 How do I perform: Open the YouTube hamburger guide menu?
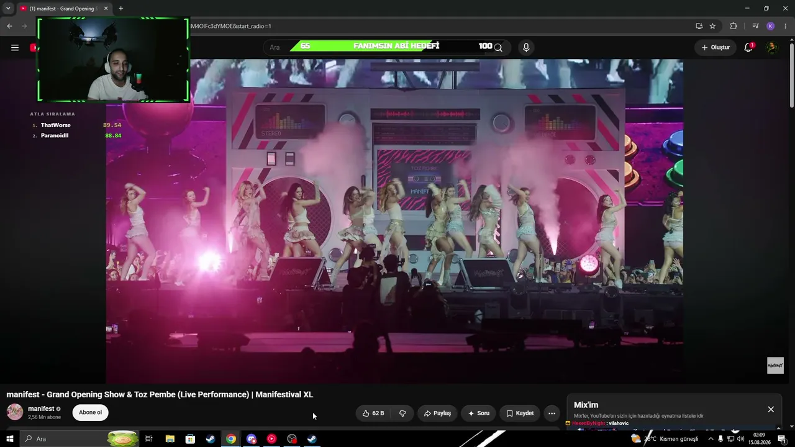(x=15, y=48)
